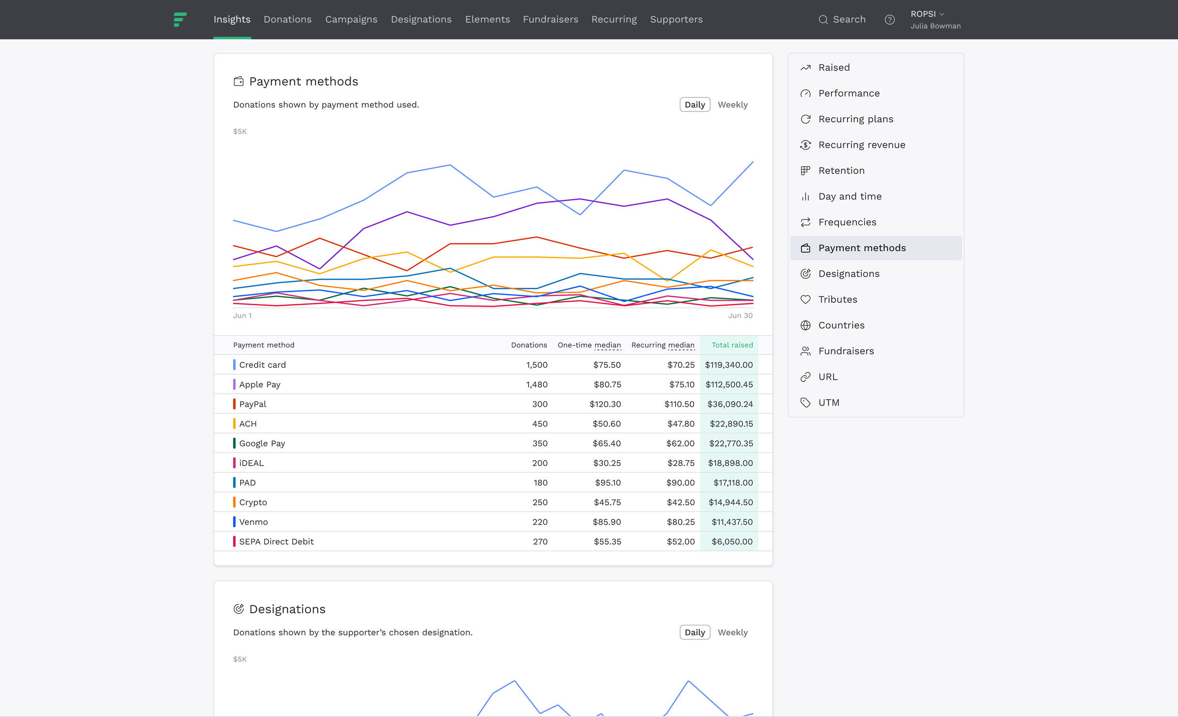Screen dimensions: 1178x717
Task: Click the Recurring revenue dollar icon
Action: pyautogui.click(x=805, y=145)
